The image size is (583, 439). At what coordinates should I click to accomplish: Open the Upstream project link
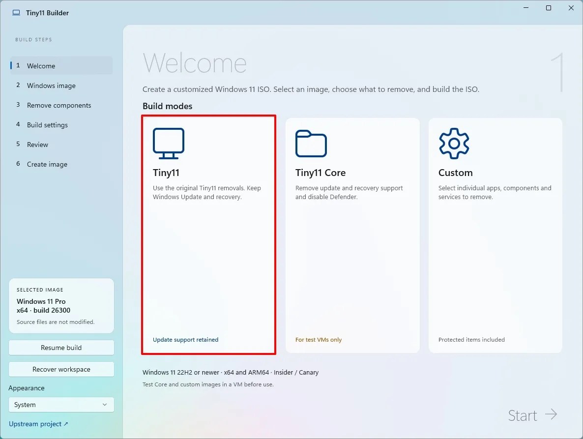tap(38, 424)
